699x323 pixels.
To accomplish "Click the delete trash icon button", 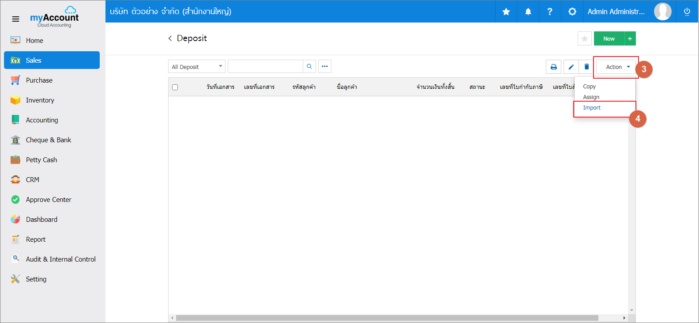I will (x=586, y=67).
